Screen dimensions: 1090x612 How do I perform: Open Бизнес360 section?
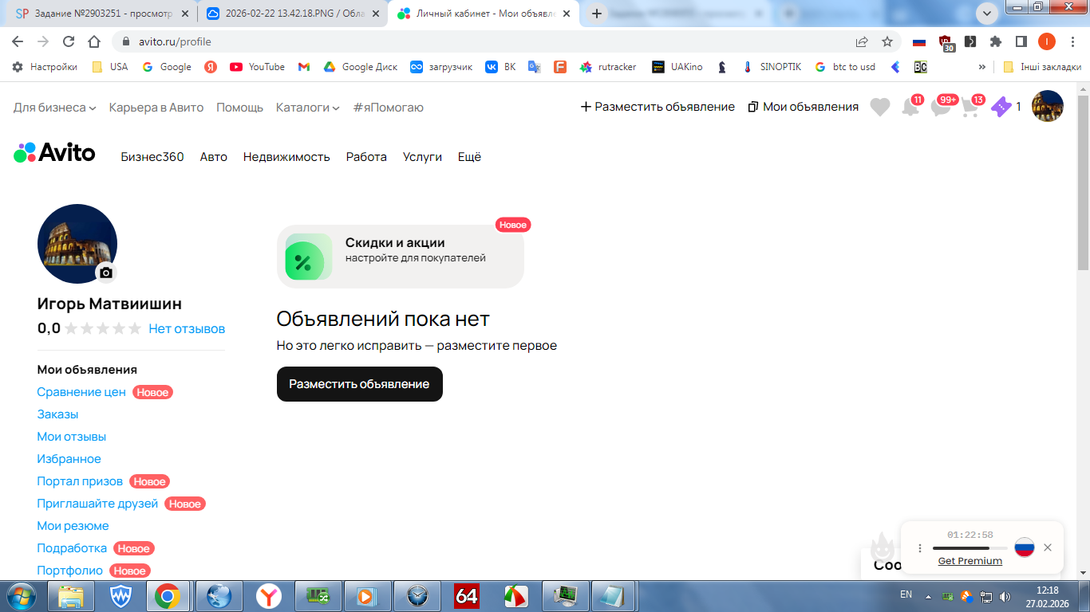point(152,157)
